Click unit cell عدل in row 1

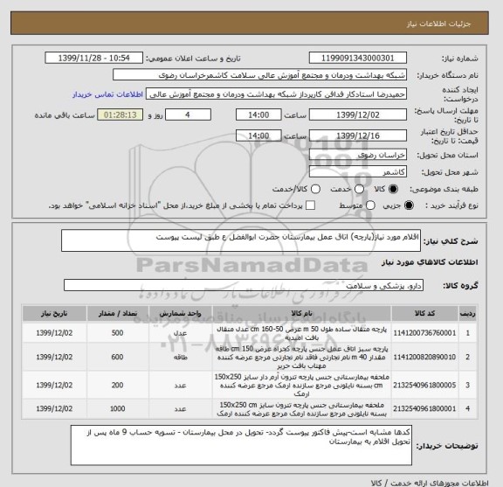[180, 333]
